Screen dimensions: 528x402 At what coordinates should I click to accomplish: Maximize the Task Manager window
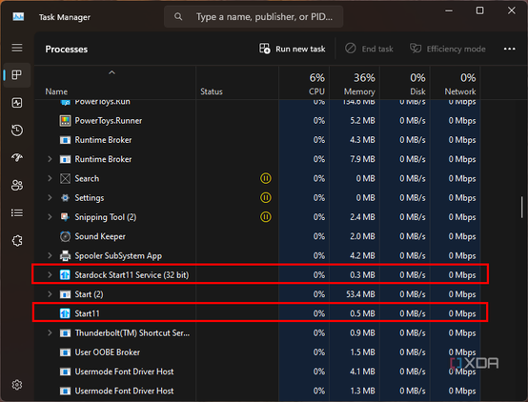(479, 10)
